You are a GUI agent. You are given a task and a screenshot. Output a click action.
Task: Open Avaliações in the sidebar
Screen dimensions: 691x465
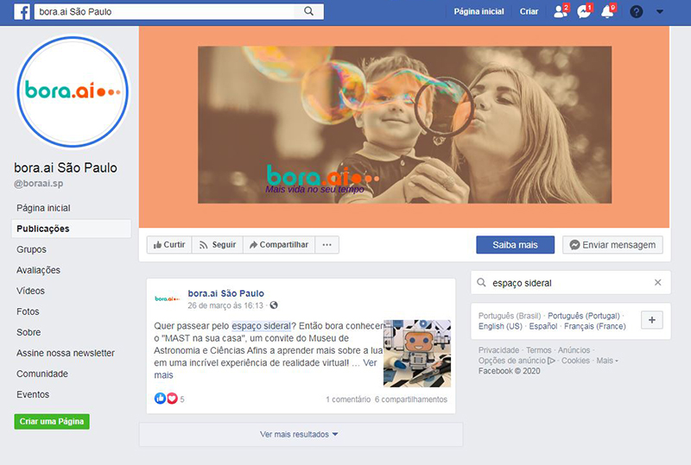click(38, 270)
